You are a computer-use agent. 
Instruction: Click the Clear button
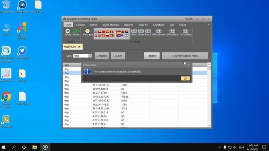(x=118, y=56)
